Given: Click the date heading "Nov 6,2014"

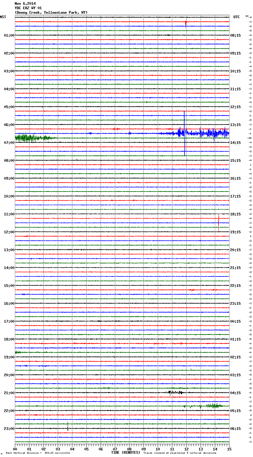Looking at the screenshot, I should tap(25, 4).
